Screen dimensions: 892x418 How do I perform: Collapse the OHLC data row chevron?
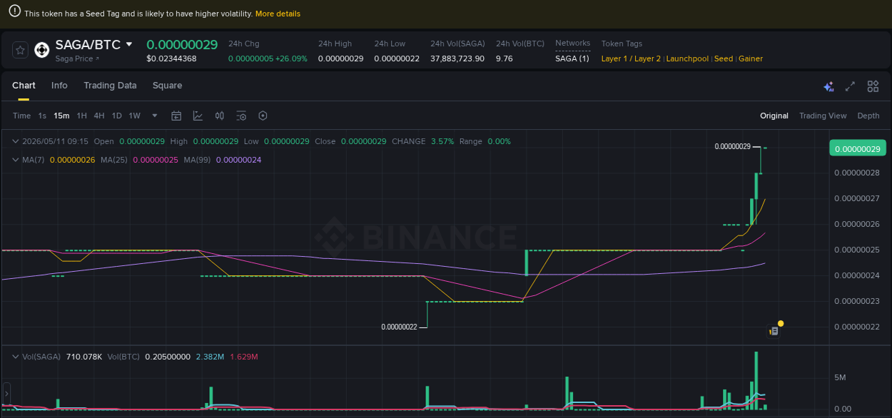tap(16, 141)
